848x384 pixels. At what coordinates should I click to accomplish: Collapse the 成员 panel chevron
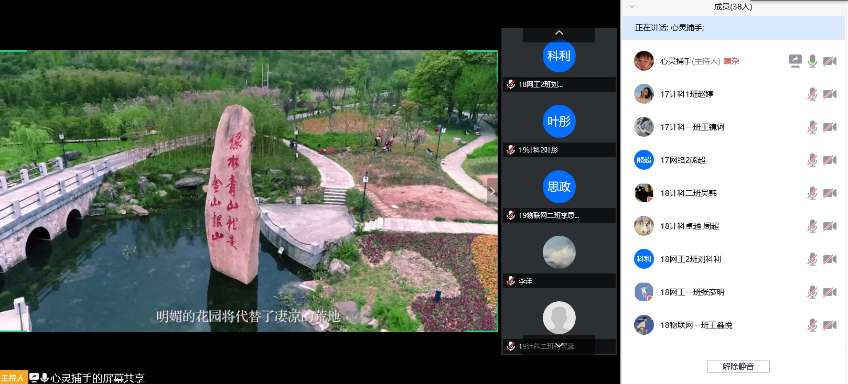632,7
